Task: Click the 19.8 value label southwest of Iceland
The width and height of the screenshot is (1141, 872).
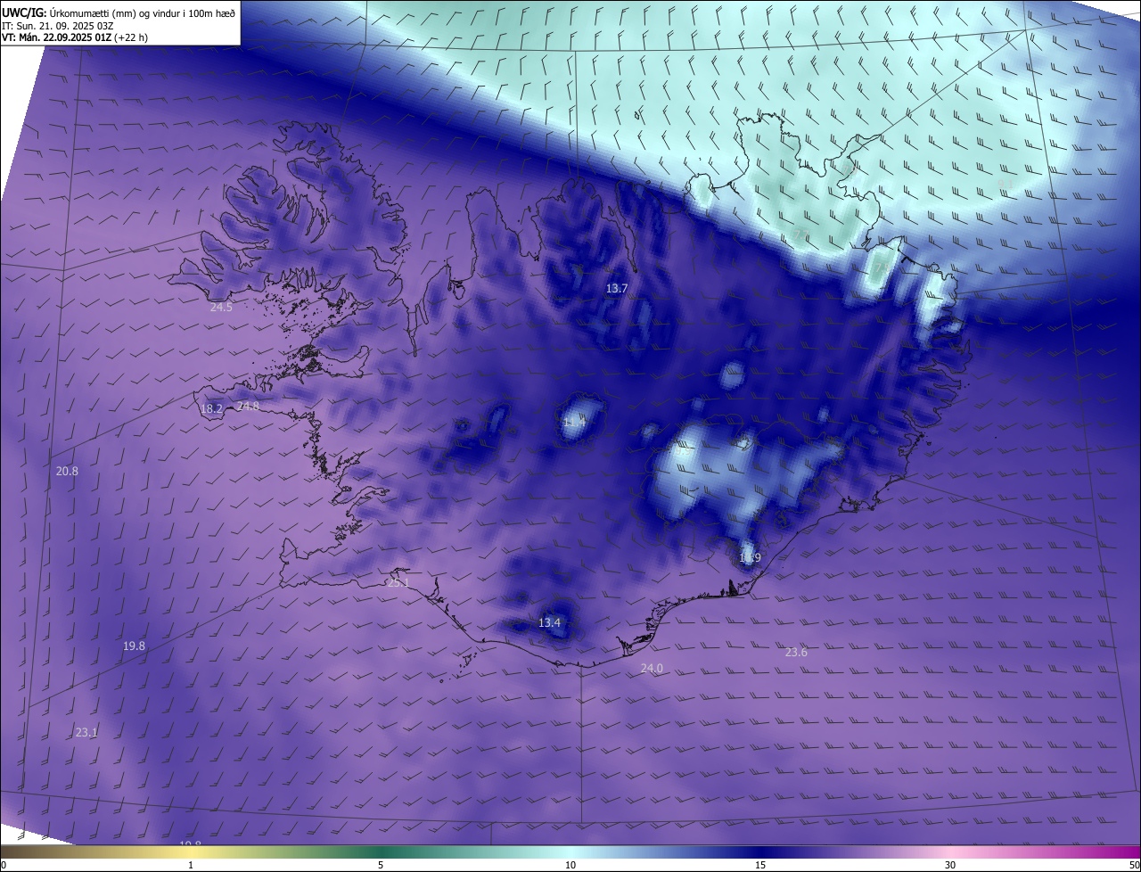Action: coord(134,646)
